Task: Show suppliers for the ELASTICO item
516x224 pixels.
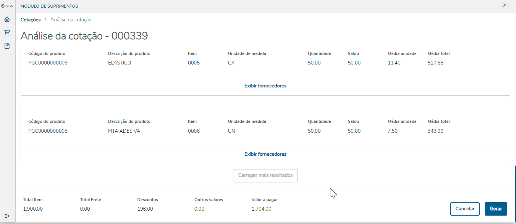Action: click(265, 86)
